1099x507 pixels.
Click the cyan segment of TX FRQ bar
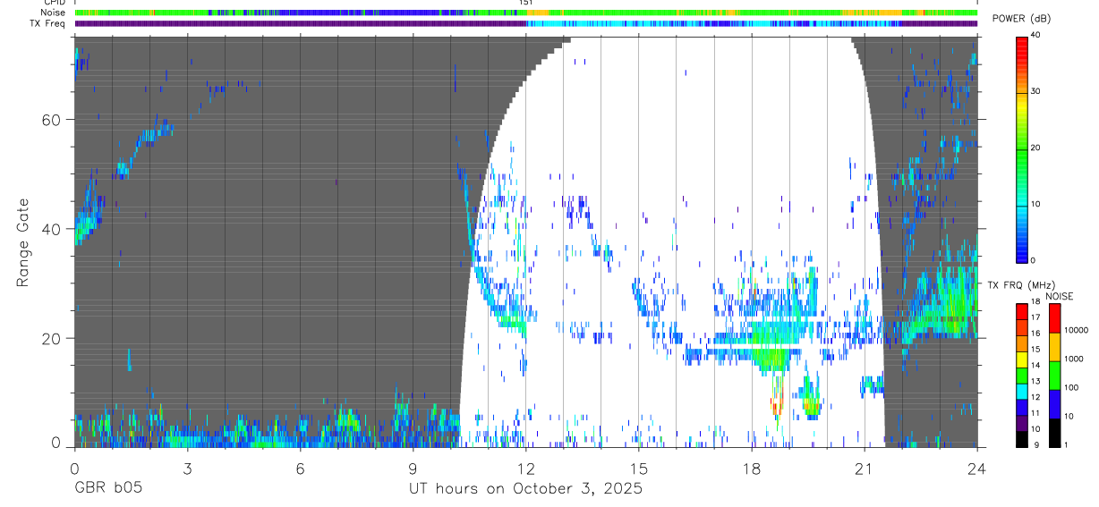(x=1022, y=390)
